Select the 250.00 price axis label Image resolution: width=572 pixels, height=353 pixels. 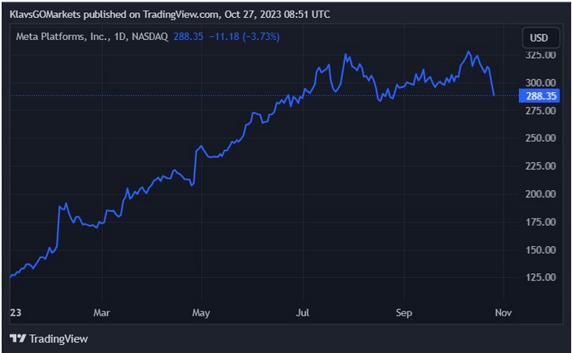click(539, 138)
